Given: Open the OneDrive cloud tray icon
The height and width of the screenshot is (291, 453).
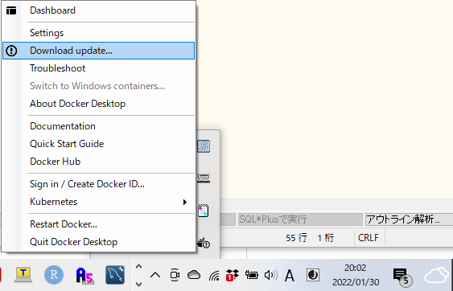Looking at the screenshot, I should [194, 275].
